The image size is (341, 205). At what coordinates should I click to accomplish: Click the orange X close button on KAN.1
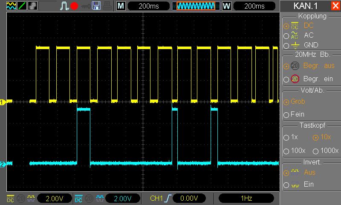335,6
